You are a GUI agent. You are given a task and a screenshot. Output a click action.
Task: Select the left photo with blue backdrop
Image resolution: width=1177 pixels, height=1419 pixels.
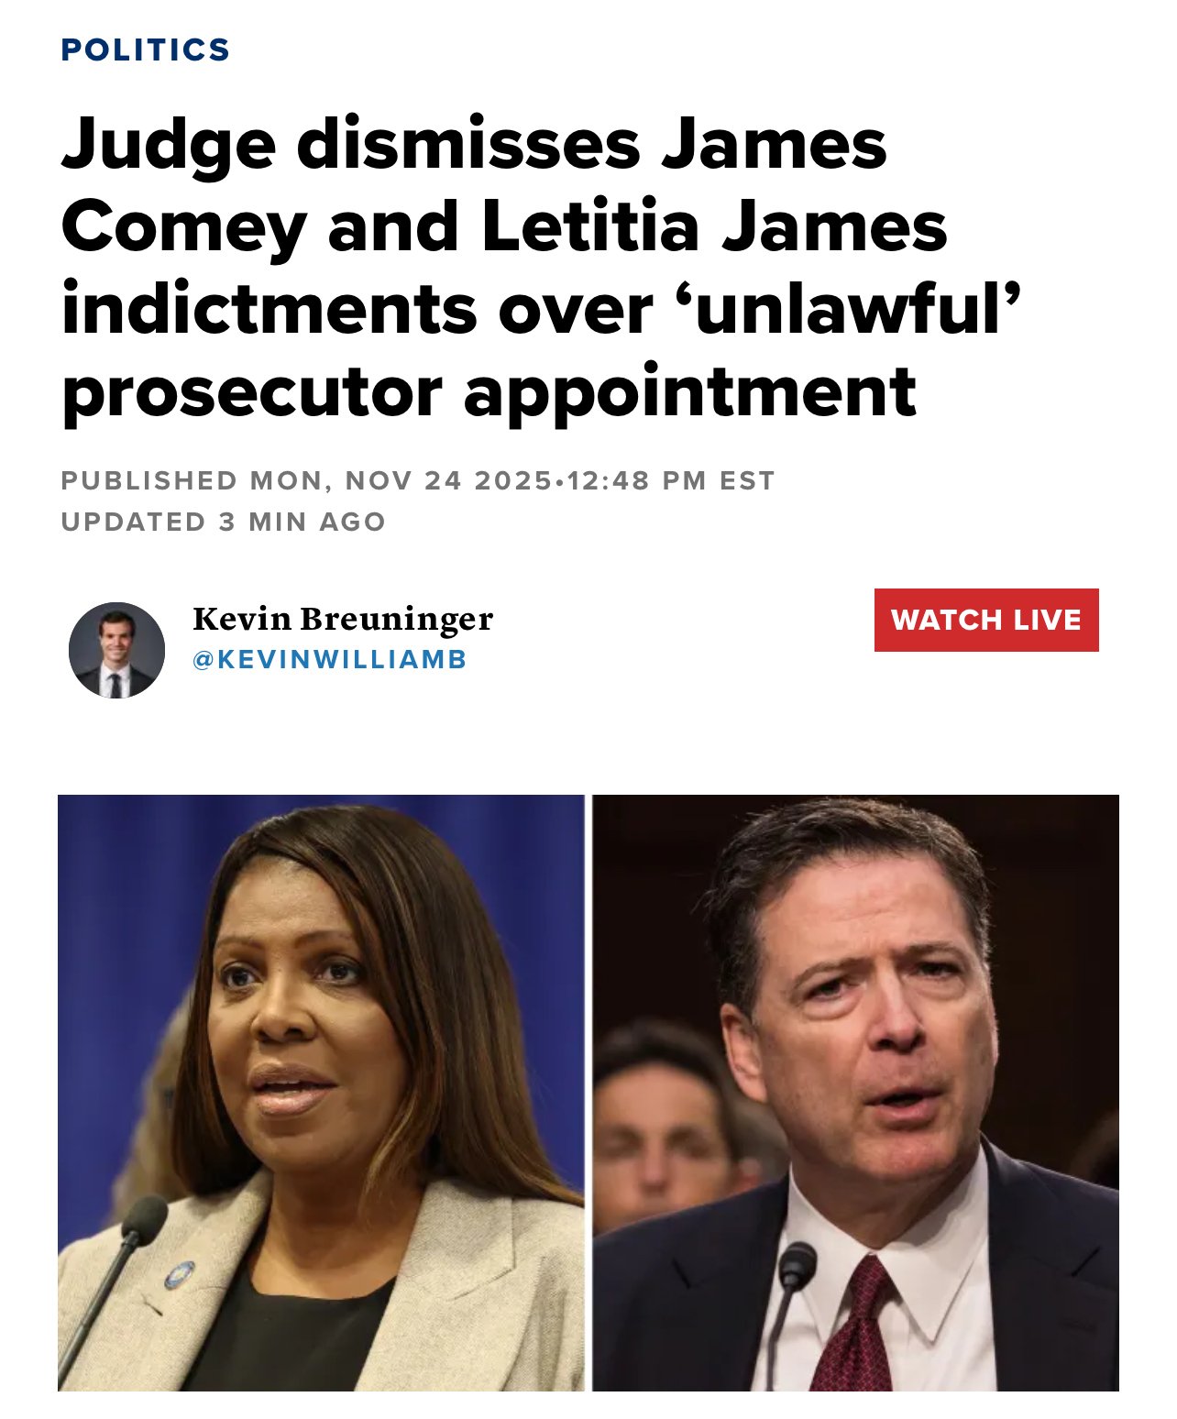tap(321, 1093)
